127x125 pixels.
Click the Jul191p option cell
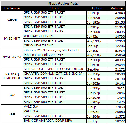pyautogui.click(x=97, y=13)
